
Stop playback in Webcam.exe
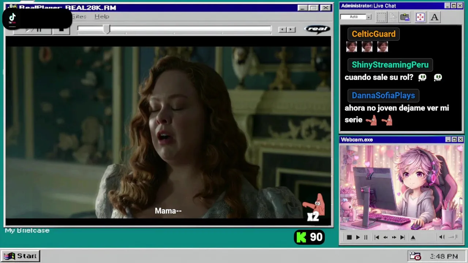click(x=349, y=237)
